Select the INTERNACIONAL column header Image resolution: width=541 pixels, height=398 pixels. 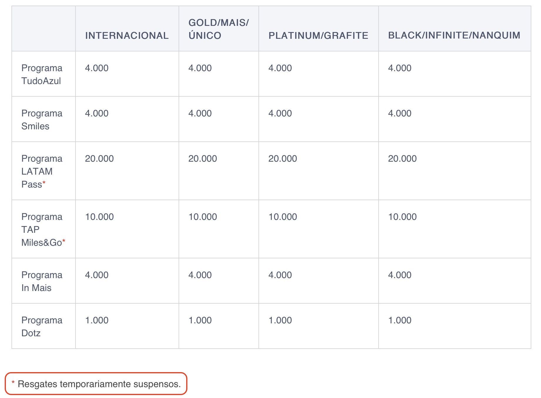127,36
